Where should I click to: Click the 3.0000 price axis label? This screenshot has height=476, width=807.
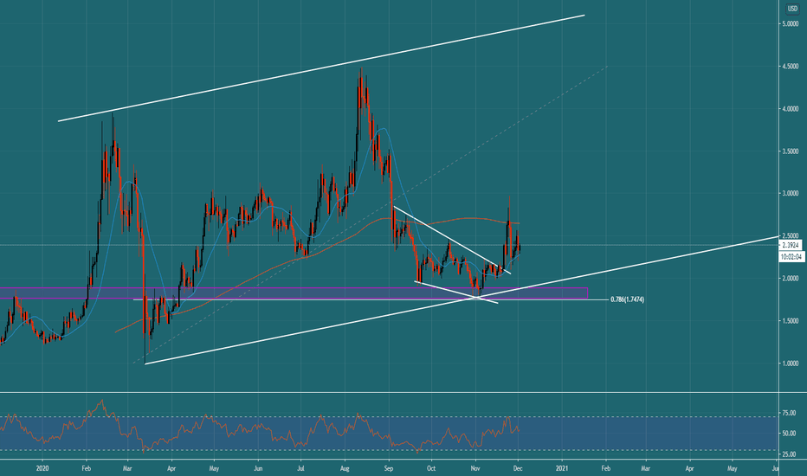click(791, 194)
